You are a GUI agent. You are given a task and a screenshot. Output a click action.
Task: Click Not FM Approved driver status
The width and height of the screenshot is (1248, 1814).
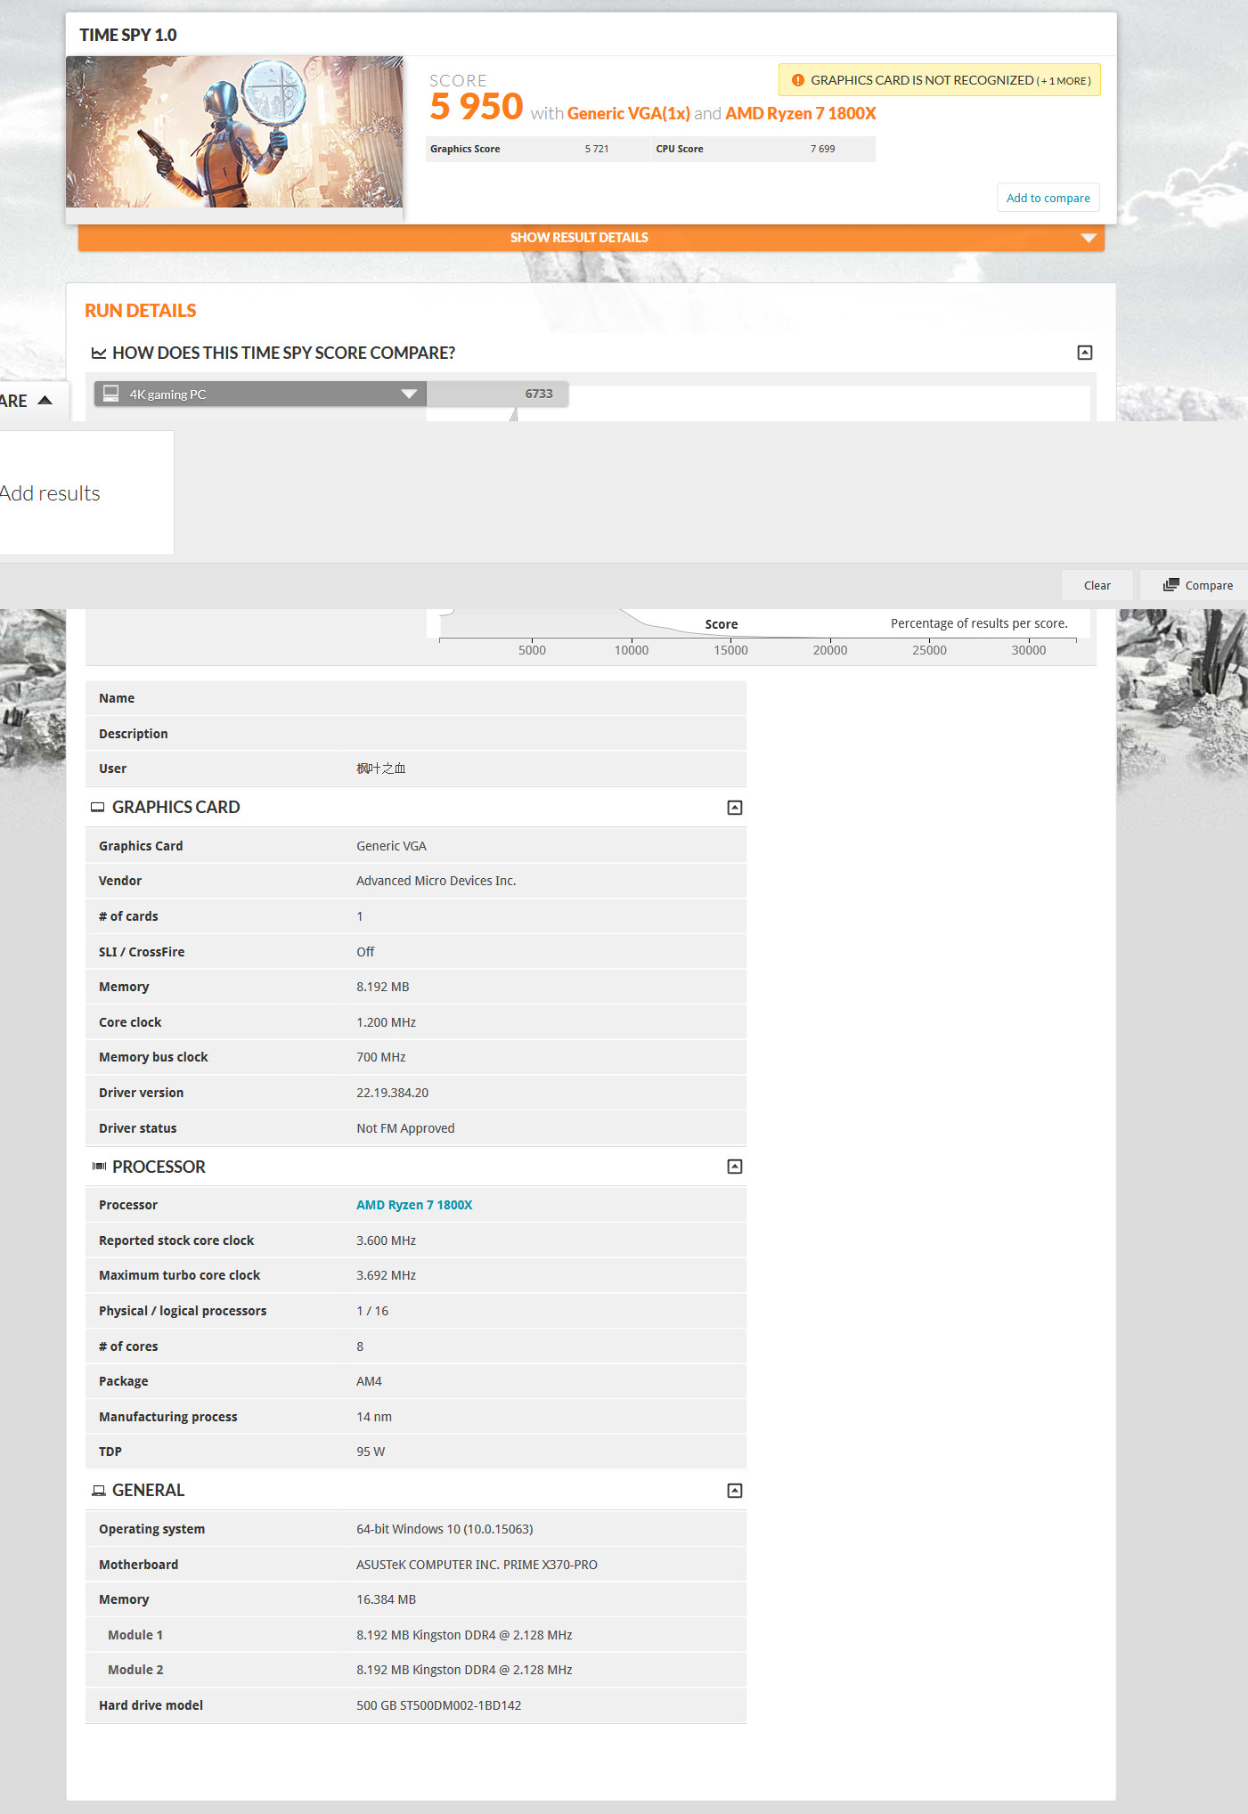pyautogui.click(x=405, y=1128)
